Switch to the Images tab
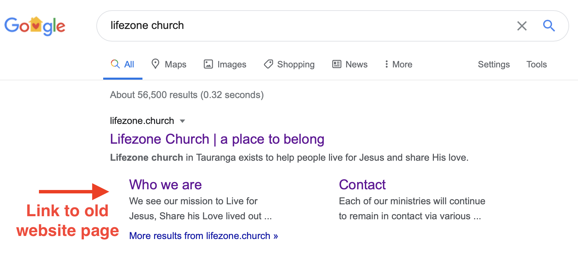 [225, 64]
